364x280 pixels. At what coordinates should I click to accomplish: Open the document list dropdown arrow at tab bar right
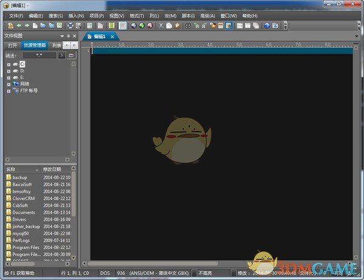357,37
